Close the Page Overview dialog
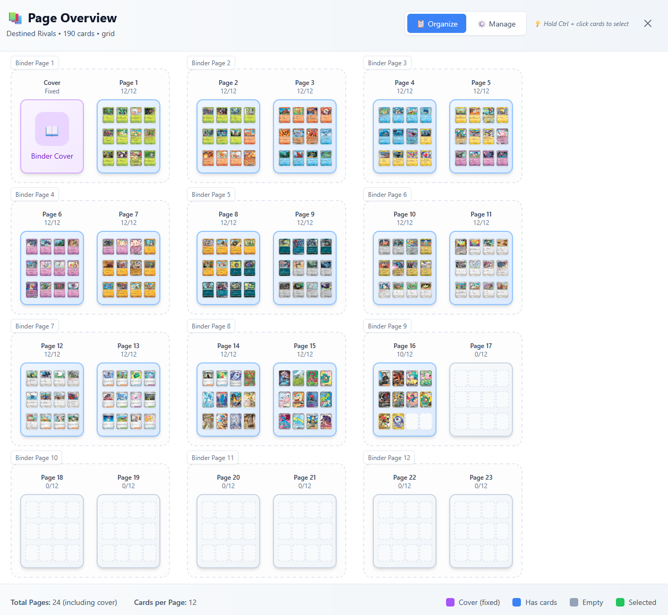The width and height of the screenshot is (668, 615). (x=647, y=23)
